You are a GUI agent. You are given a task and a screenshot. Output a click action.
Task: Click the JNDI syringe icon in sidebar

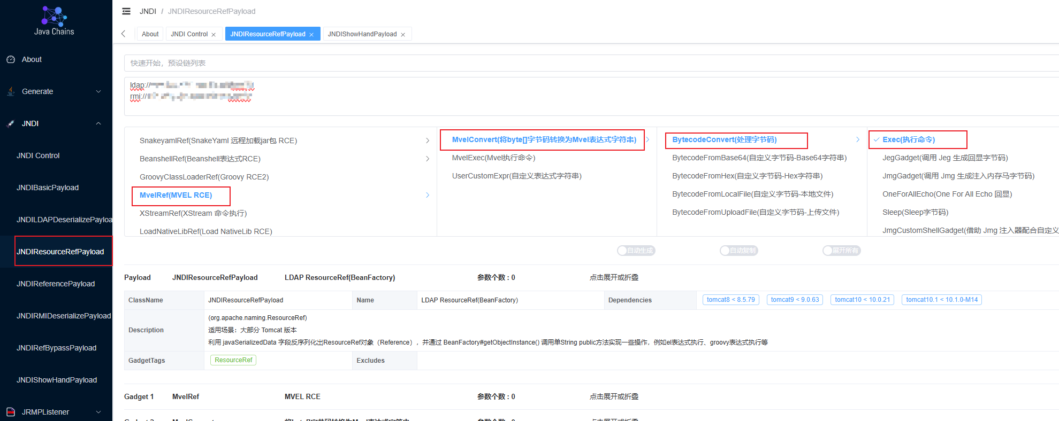pyautogui.click(x=11, y=123)
